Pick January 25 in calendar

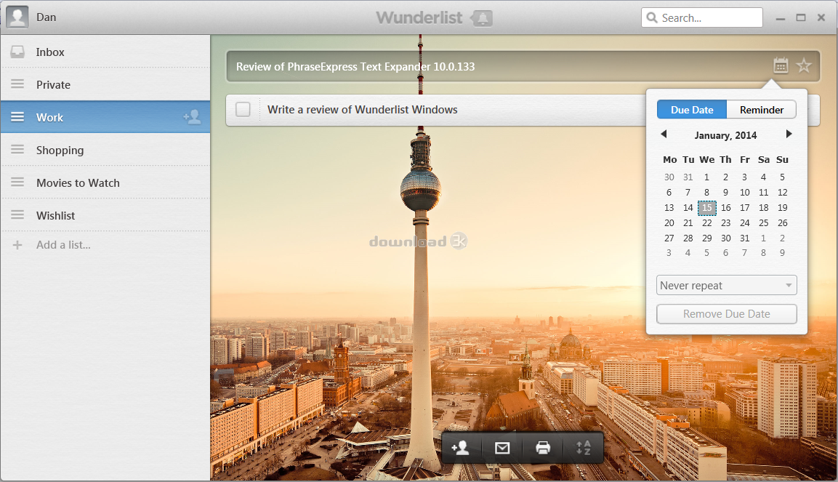pos(764,223)
